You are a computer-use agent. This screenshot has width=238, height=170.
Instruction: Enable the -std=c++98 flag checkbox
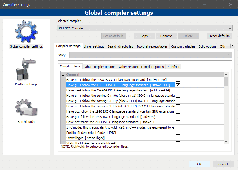(x=178, y=80)
